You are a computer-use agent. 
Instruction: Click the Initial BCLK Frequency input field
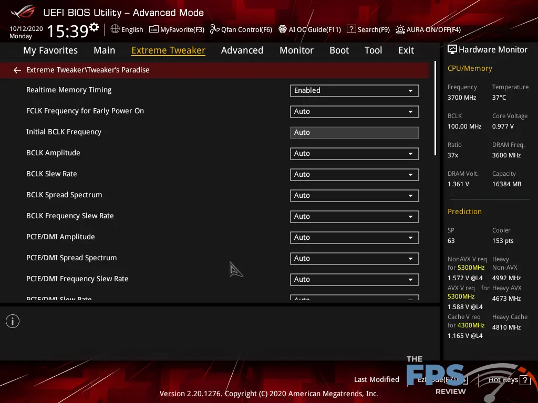pos(355,133)
